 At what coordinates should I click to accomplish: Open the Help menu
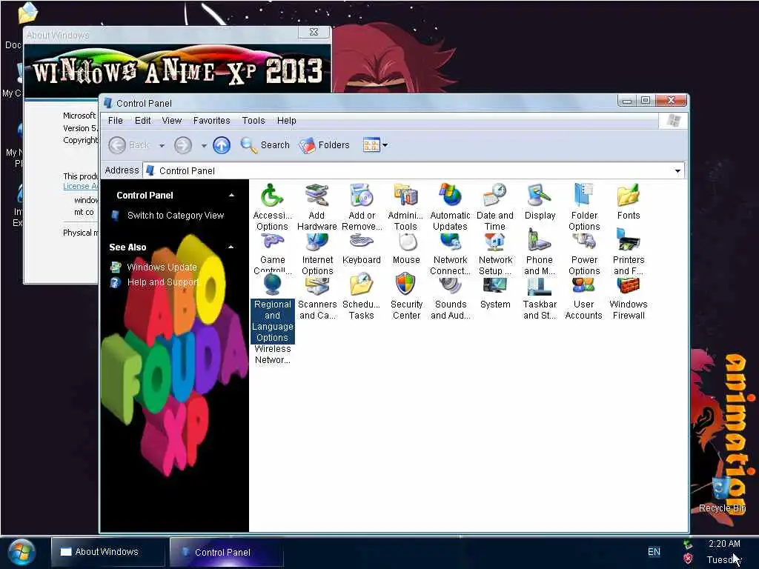(x=286, y=121)
